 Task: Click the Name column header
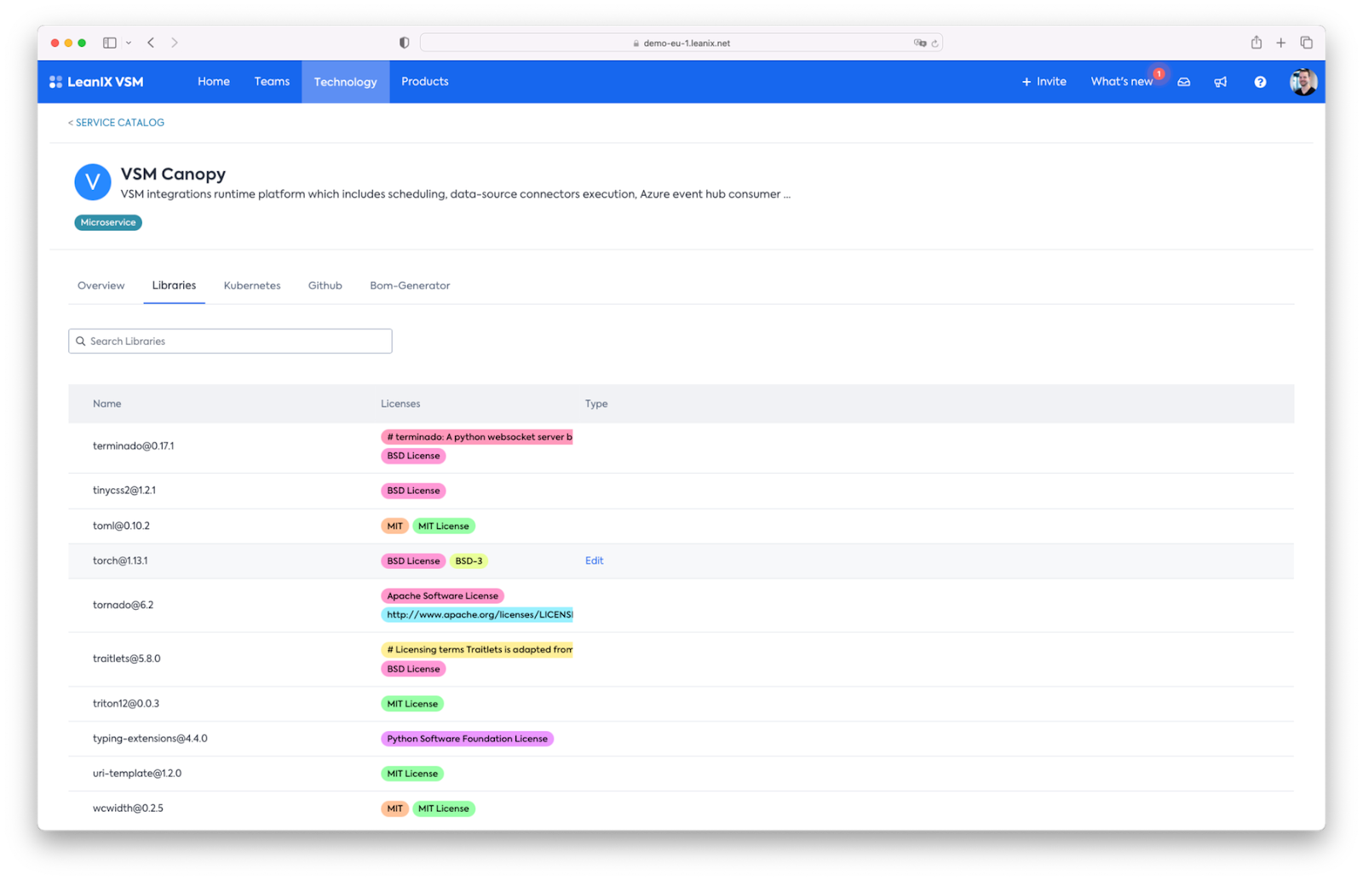[x=107, y=404]
